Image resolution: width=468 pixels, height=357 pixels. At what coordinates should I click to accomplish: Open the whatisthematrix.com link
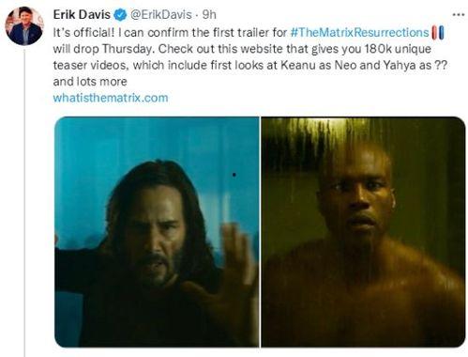pyautogui.click(x=111, y=98)
